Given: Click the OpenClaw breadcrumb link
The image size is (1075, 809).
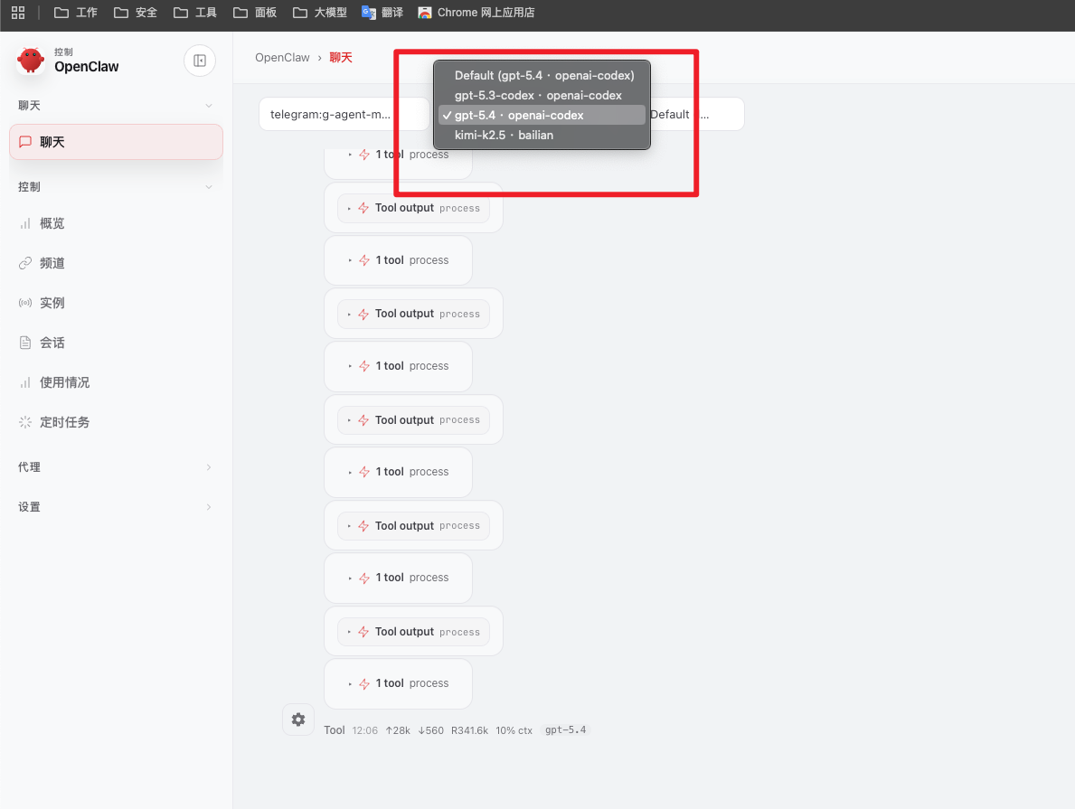Looking at the screenshot, I should coord(282,58).
